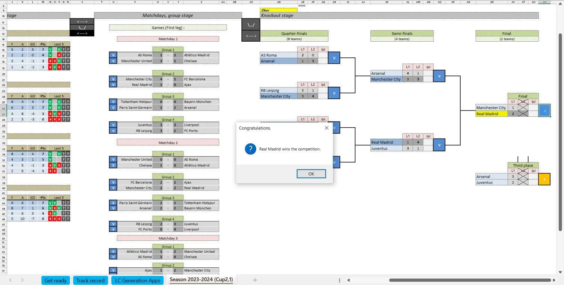Click the three-dot handle left of the horizontal scrollbar
564x285 pixels.
click(x=340, y=280)
